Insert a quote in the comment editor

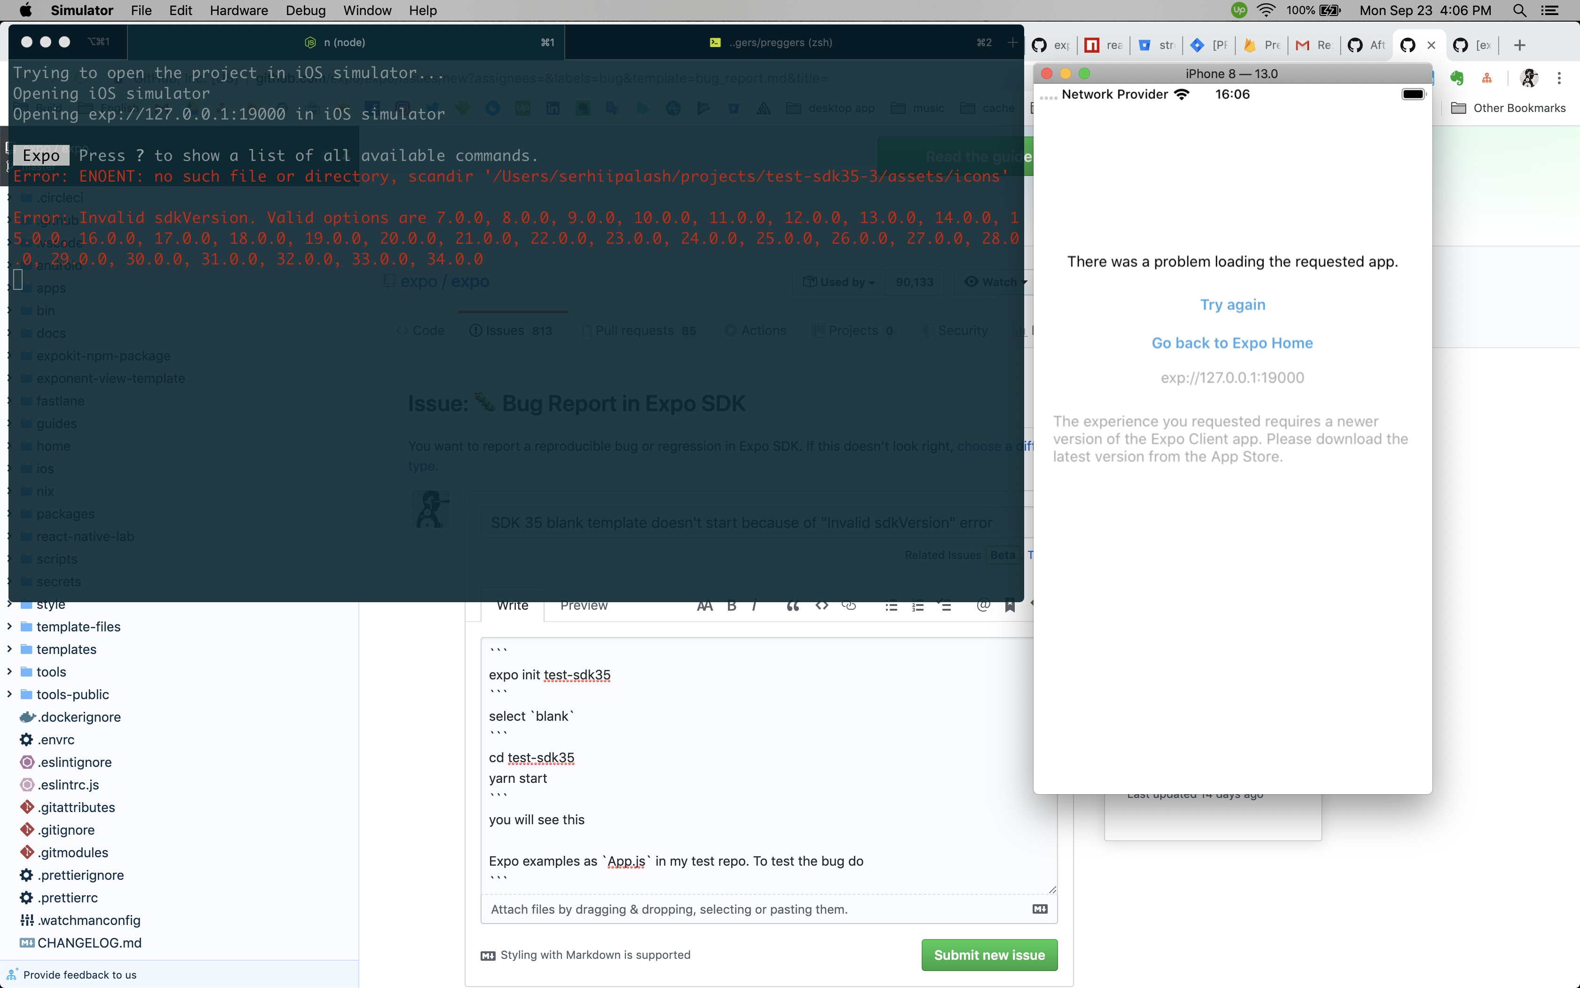pos(792,606)
